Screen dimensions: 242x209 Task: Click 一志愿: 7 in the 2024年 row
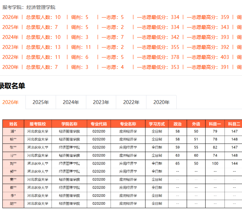tap(113, 37)
